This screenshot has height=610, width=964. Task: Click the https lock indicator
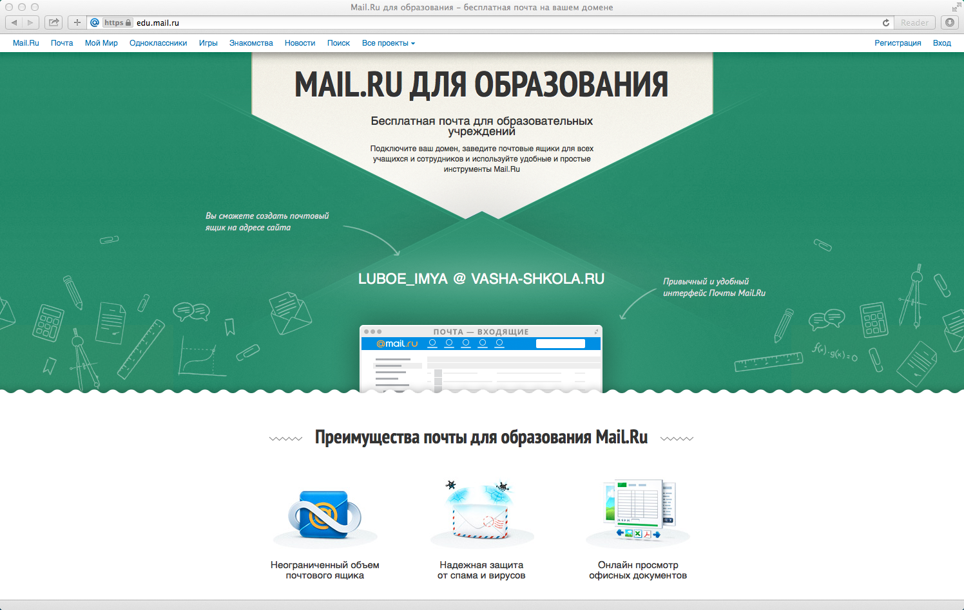(117, 23)
